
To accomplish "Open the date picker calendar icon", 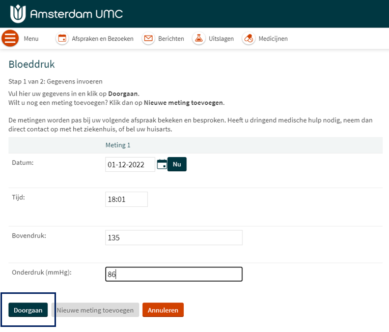I will 162,164.
